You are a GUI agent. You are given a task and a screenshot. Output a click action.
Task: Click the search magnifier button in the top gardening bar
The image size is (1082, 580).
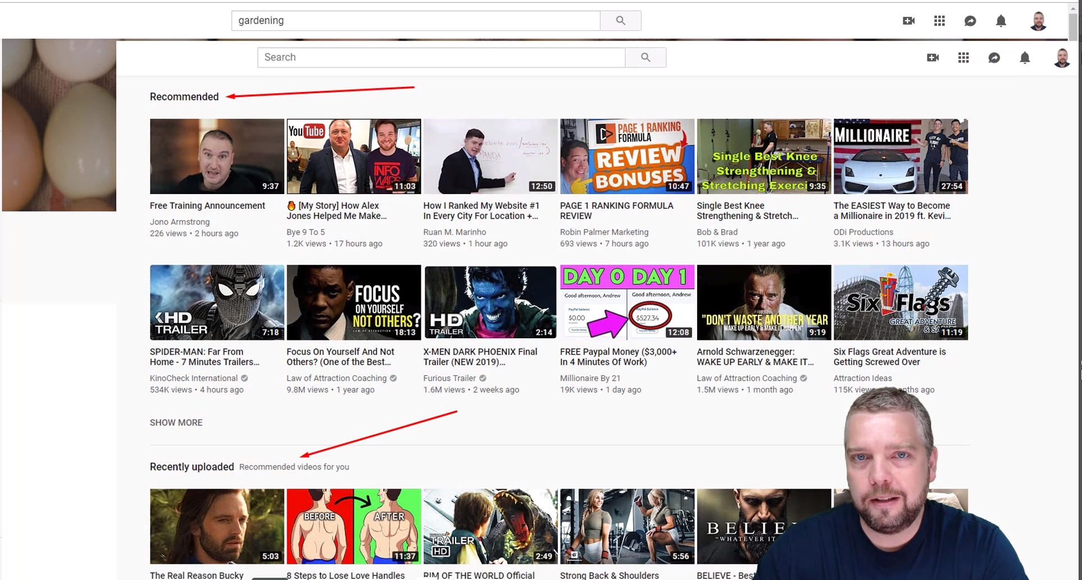click(x=620, y=21)
